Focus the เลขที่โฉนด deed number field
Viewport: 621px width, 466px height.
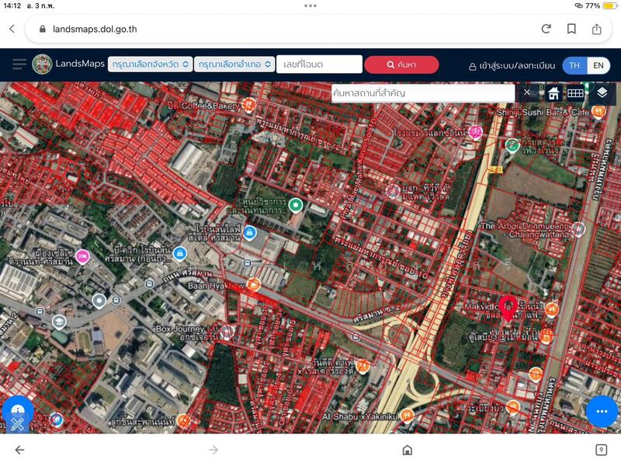[x=319, y=64]
